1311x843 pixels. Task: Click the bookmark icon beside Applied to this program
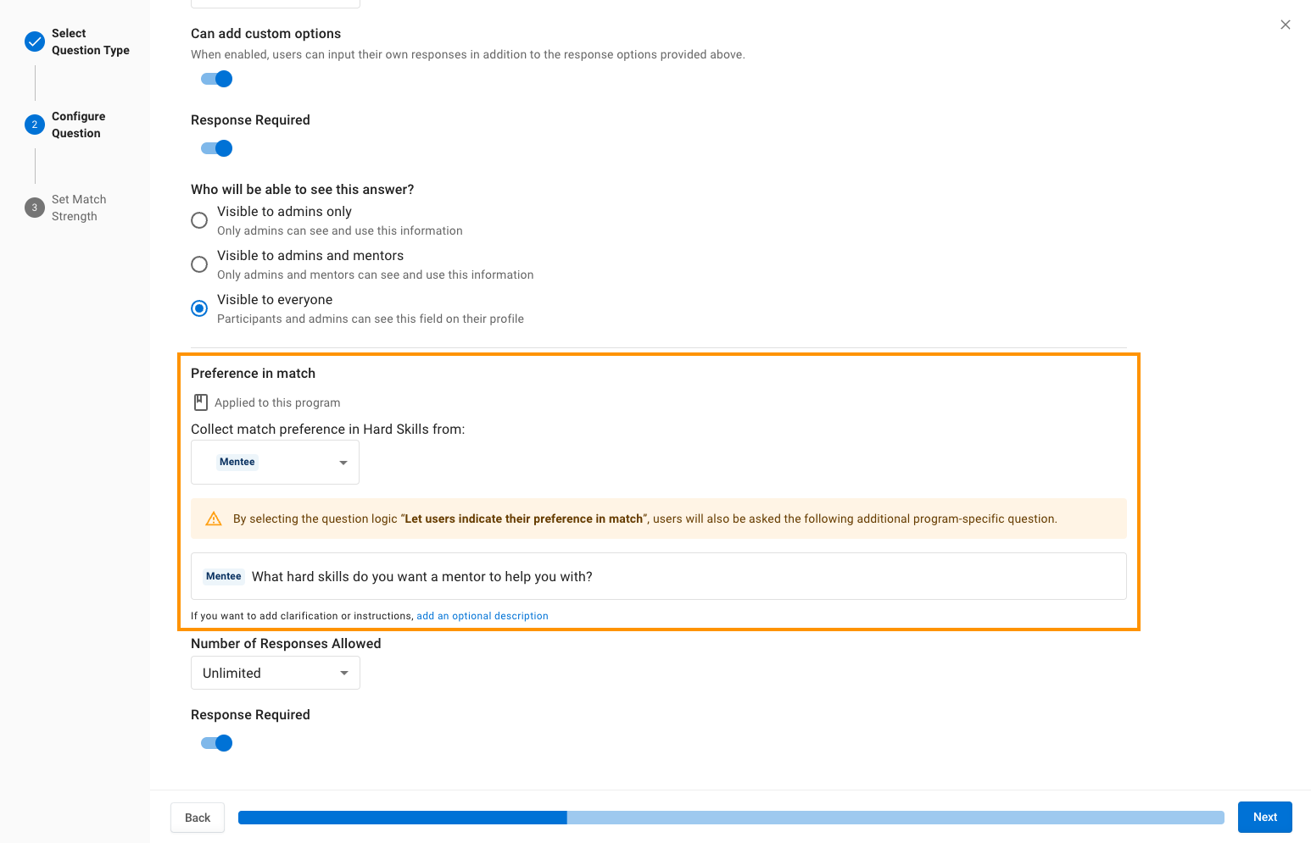click(201, 402)
